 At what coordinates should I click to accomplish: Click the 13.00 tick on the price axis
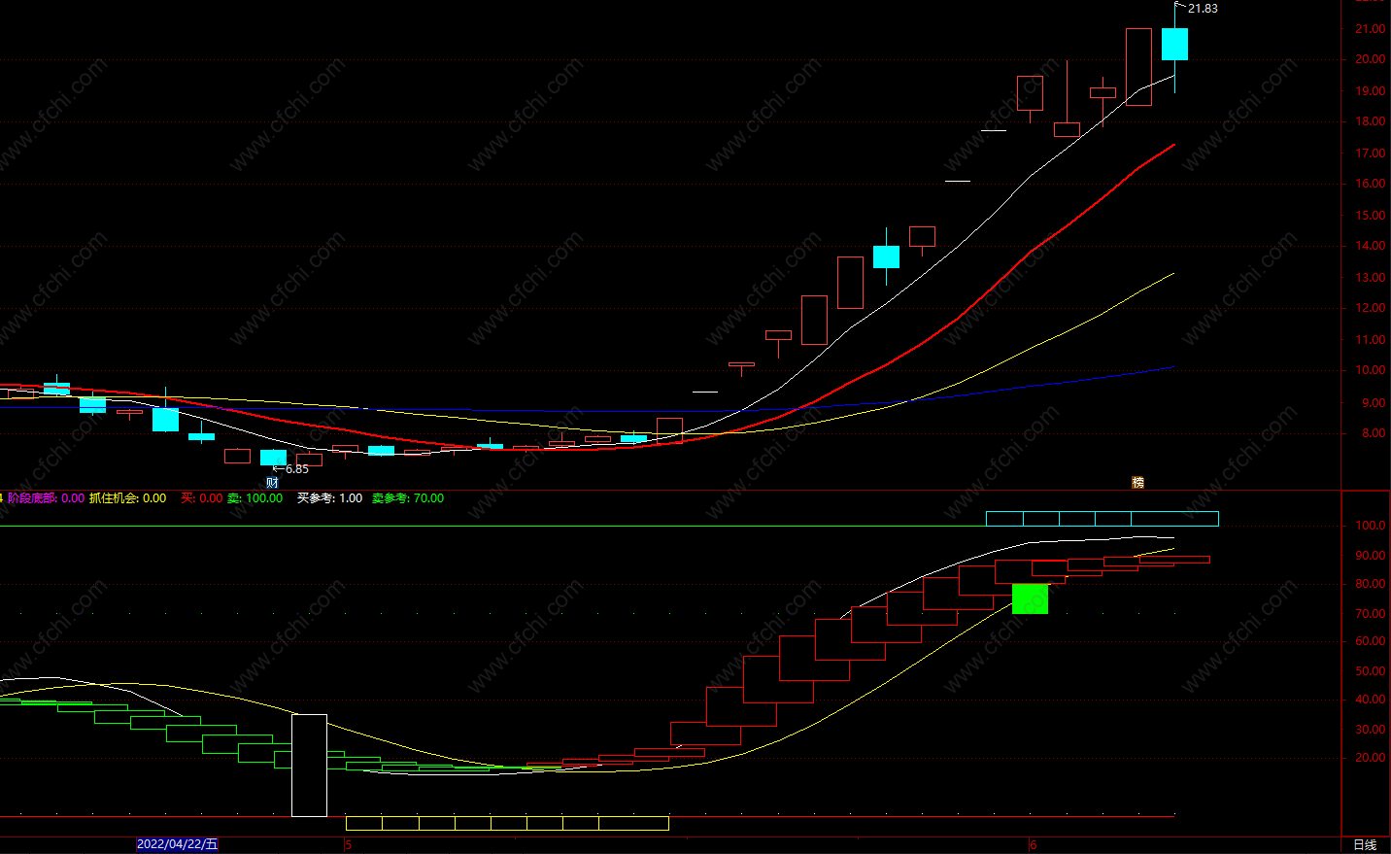[x=1371, y=278]
